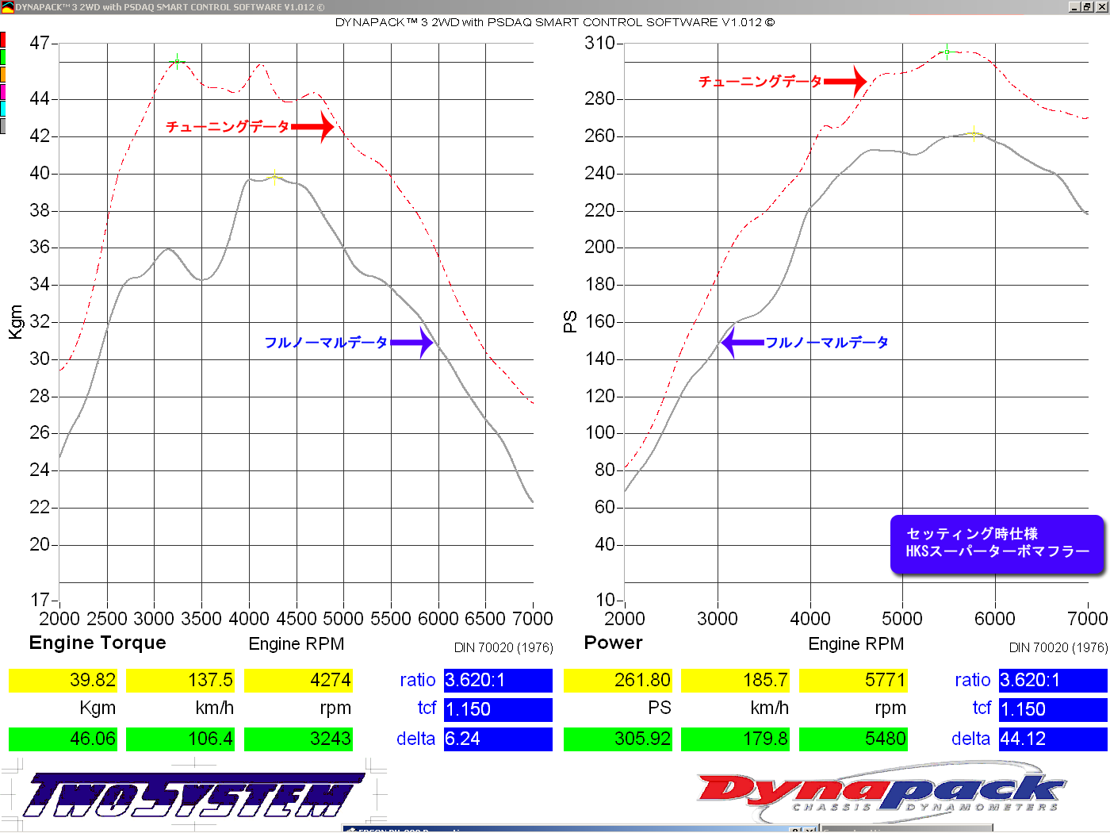Click the blue arrow on the torque graph
This screenshot has width=1110, height=833.
pyautogui.click(x=412, y=343)
